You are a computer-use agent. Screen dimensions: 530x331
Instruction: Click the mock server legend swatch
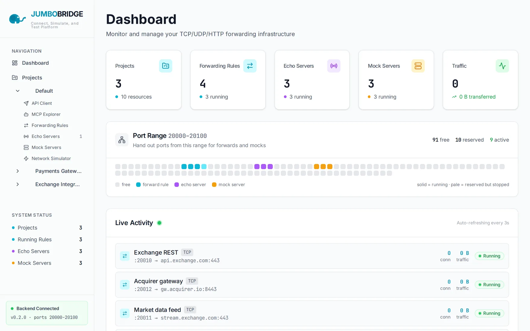214,185
